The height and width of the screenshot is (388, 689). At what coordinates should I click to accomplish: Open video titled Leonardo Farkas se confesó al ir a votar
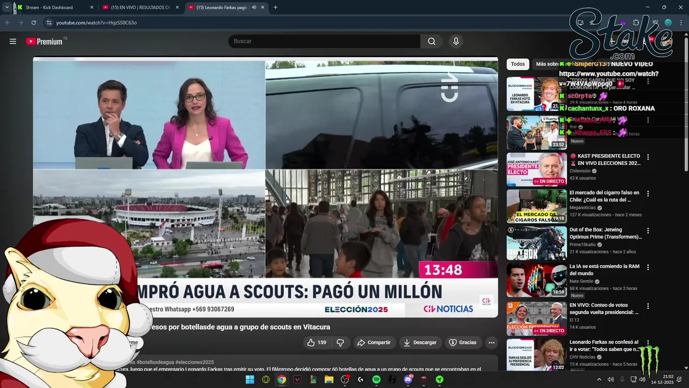coord(604,345)
